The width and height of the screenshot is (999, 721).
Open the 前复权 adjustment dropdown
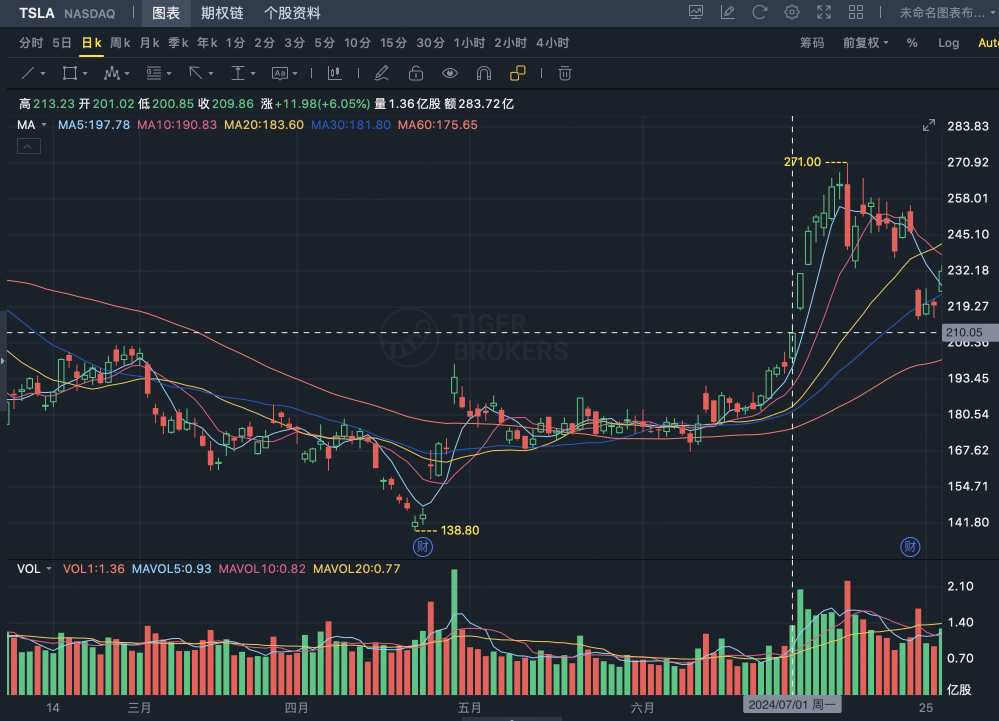click(865, 43)
